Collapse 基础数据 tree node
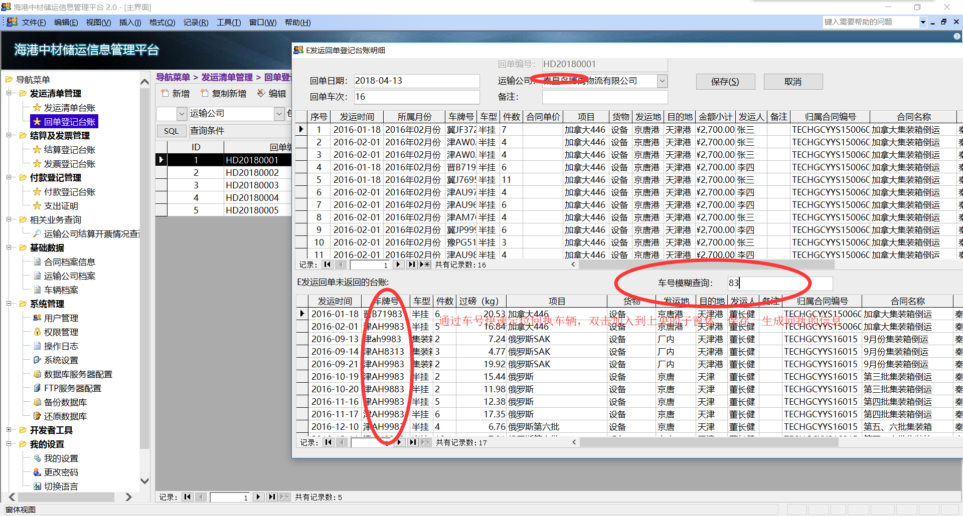Image resolution: width=963 pixels, height=516 pixels. pyautogui.click(x=9, y=247)
